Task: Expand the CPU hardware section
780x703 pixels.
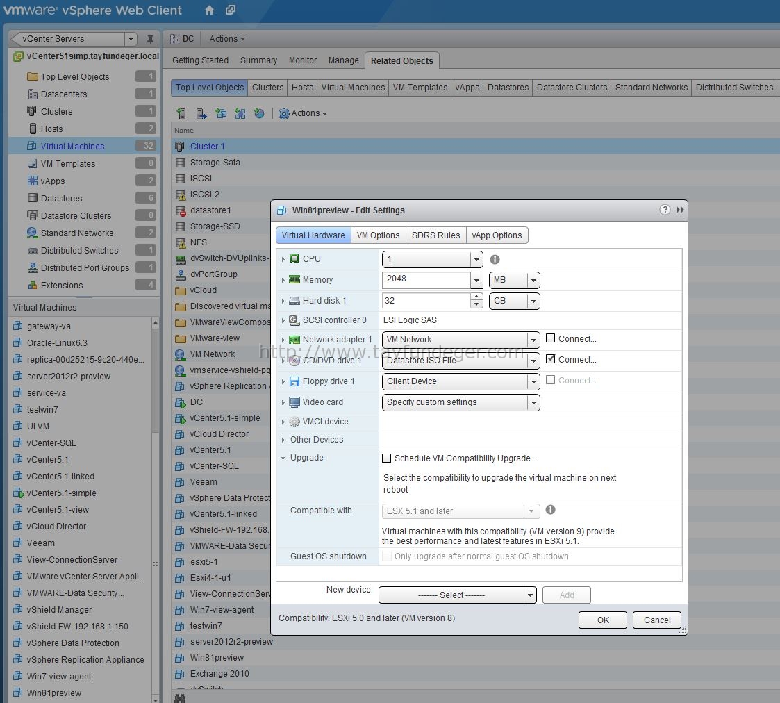Action: pos(283,259)
